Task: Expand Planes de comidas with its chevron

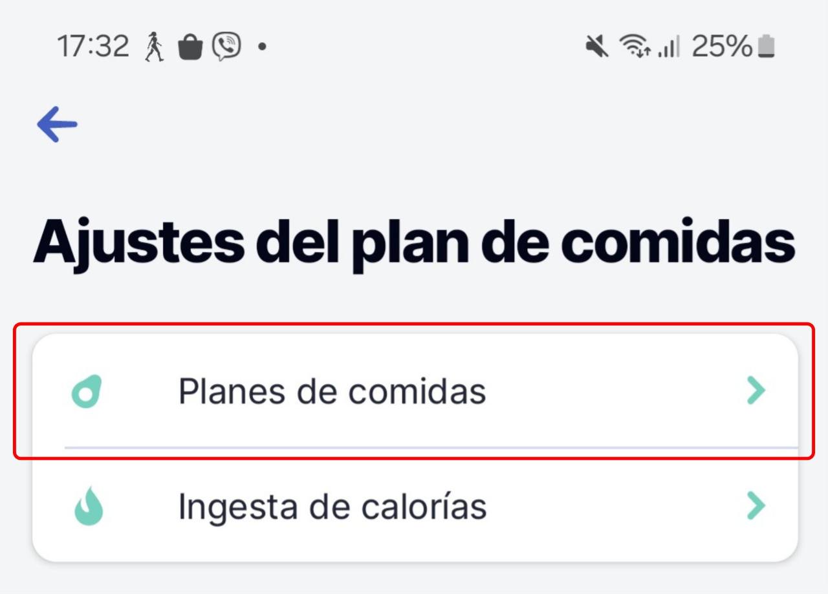Action: (x=756, y=390)
